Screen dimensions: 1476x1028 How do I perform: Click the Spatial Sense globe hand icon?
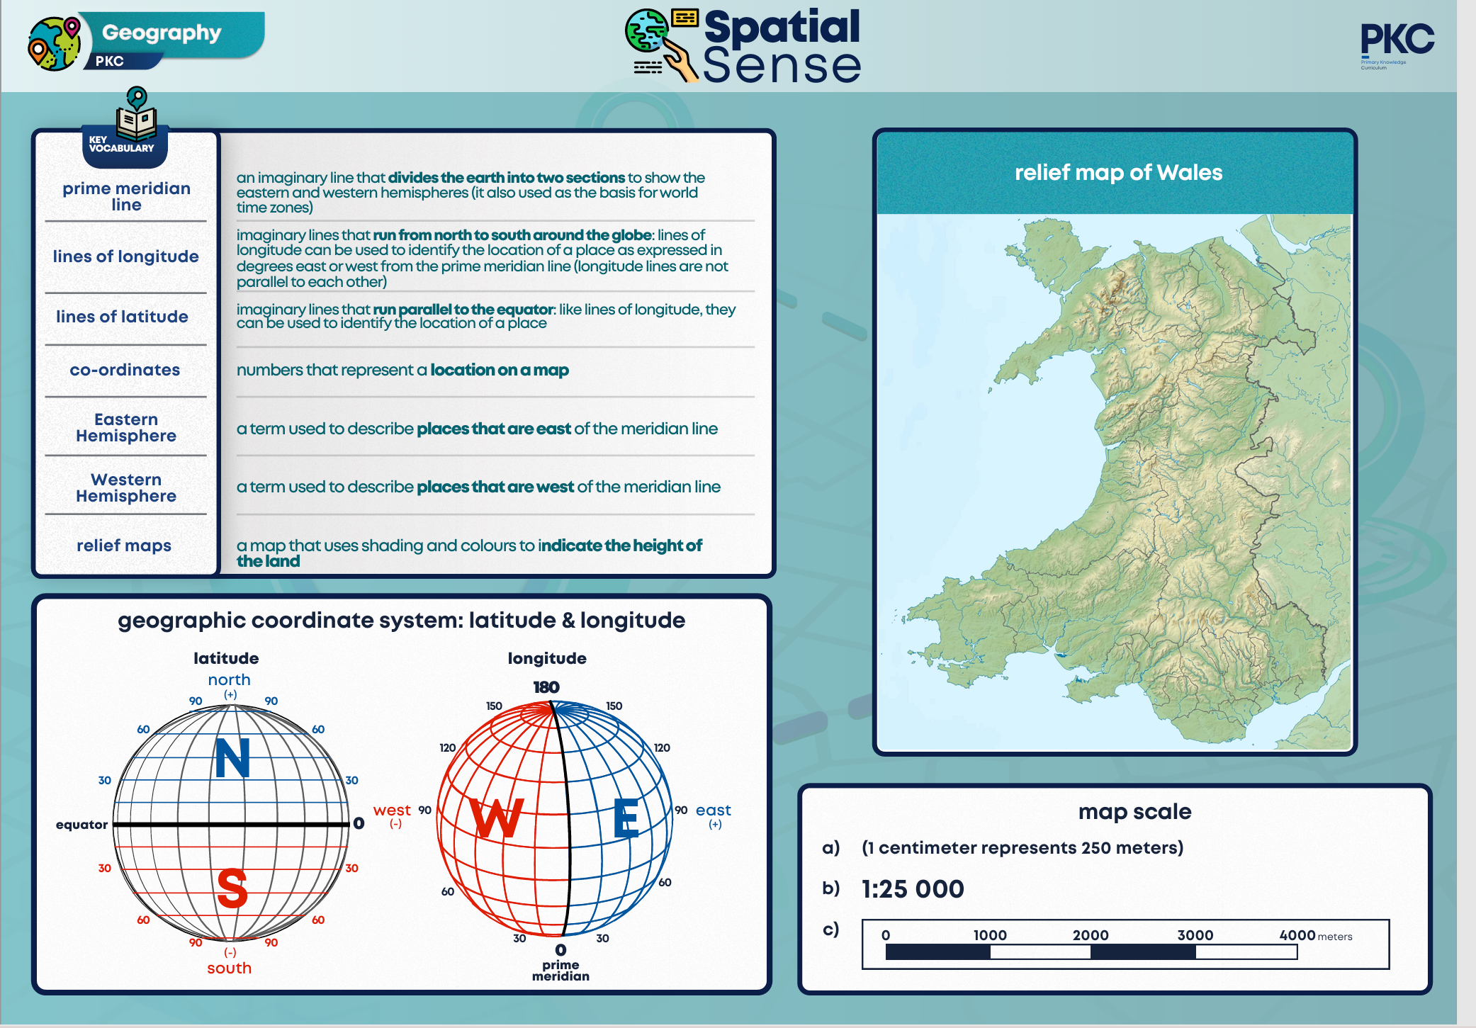[x=660, y=45]
